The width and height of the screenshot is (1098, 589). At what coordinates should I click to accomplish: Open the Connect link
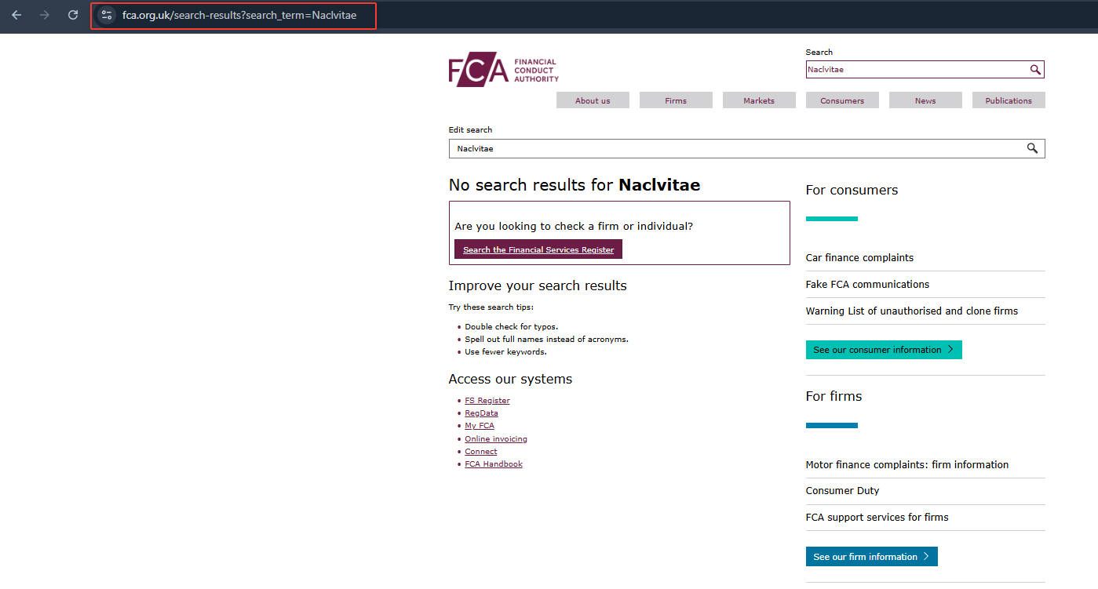coord(481,452)
